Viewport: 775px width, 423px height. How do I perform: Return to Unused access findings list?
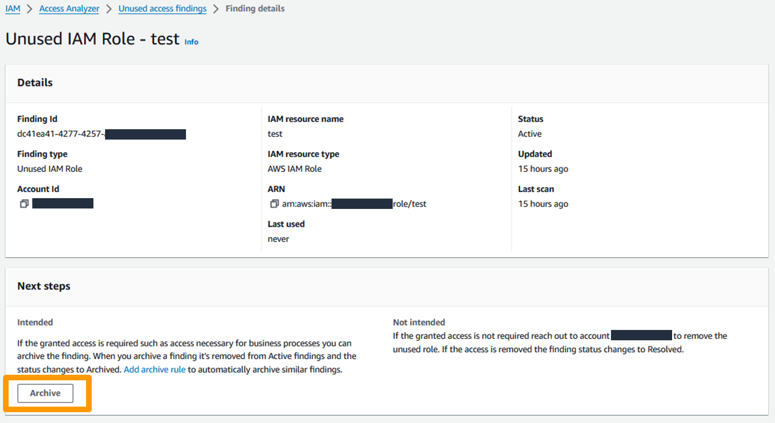(162, 9)
